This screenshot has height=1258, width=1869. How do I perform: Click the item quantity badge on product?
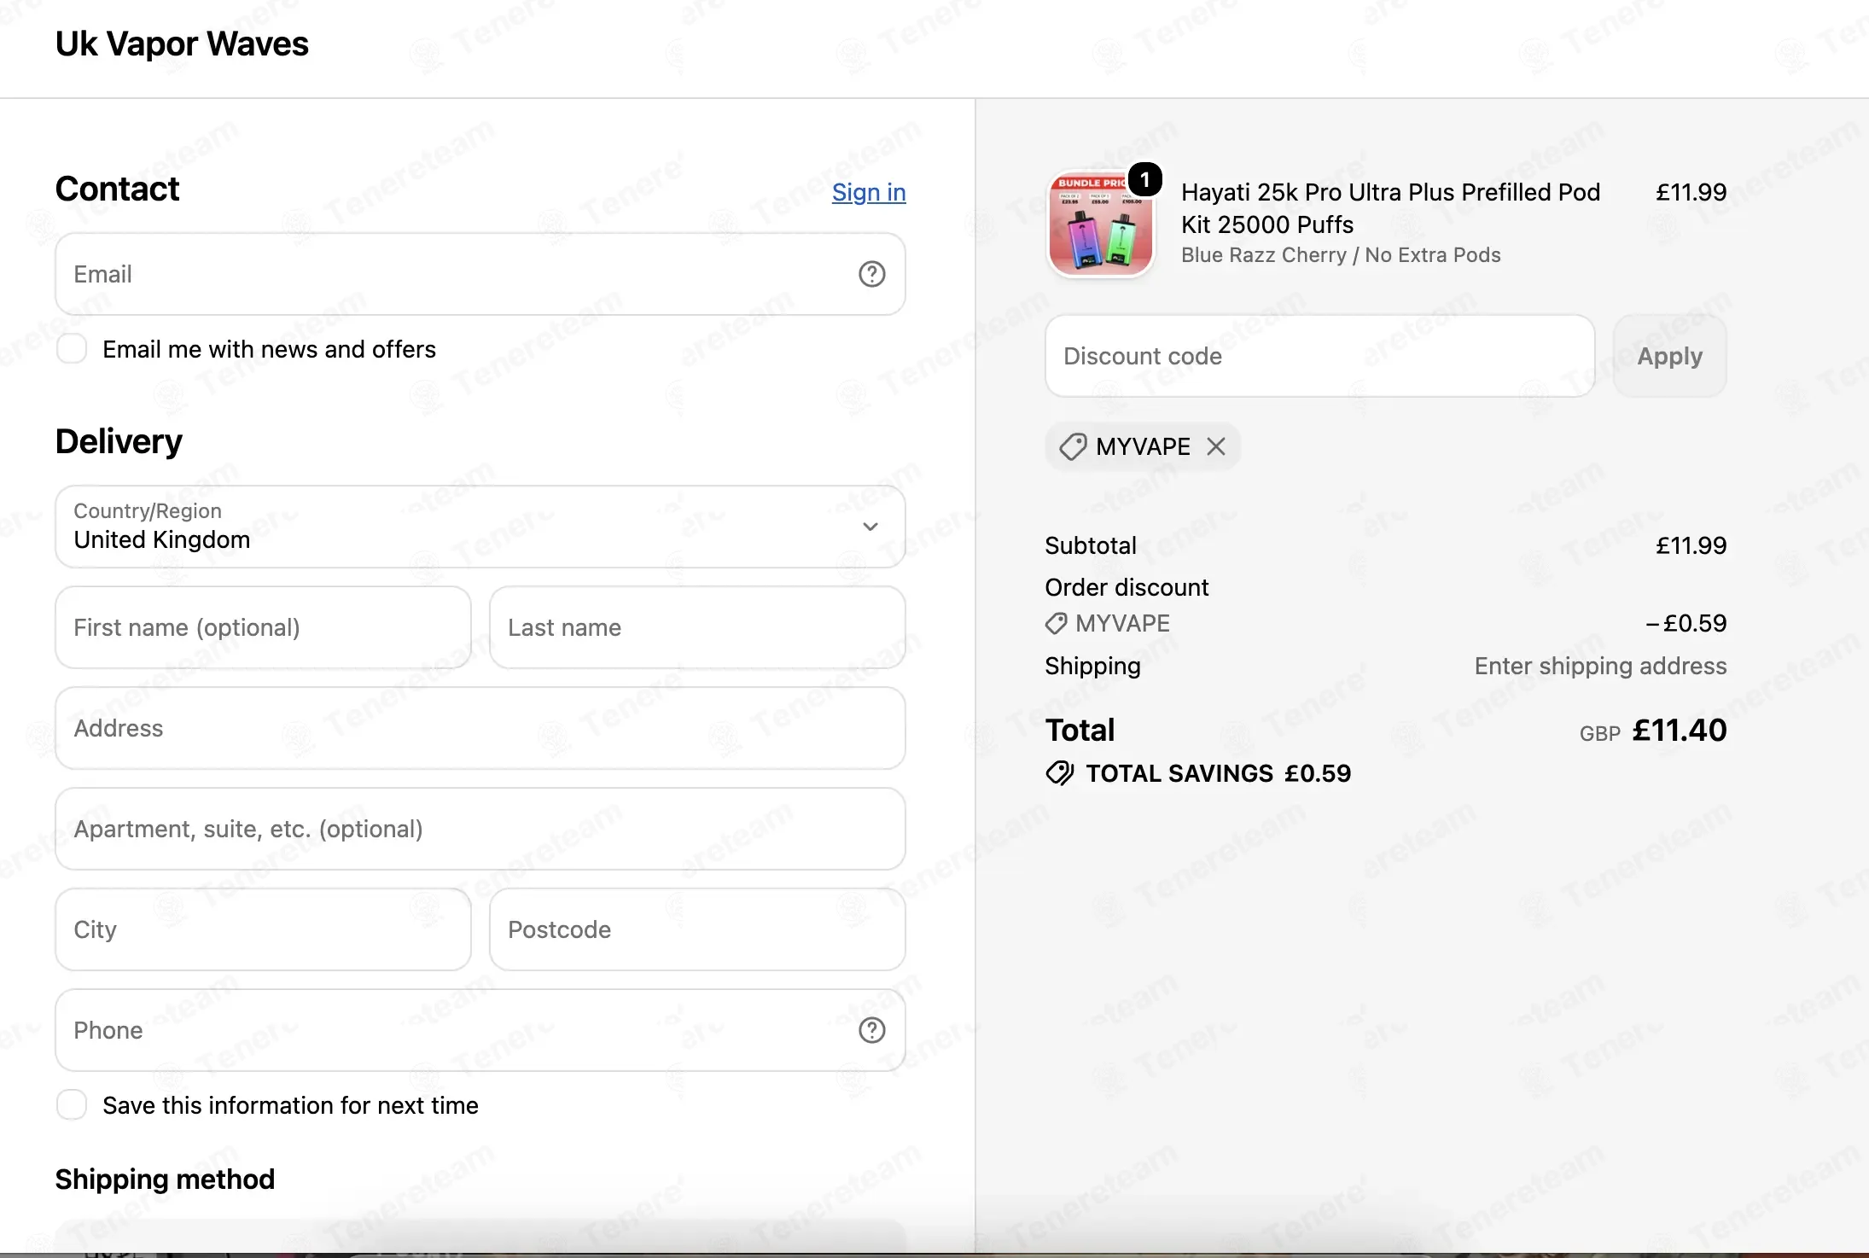(x=1145, y=179)
